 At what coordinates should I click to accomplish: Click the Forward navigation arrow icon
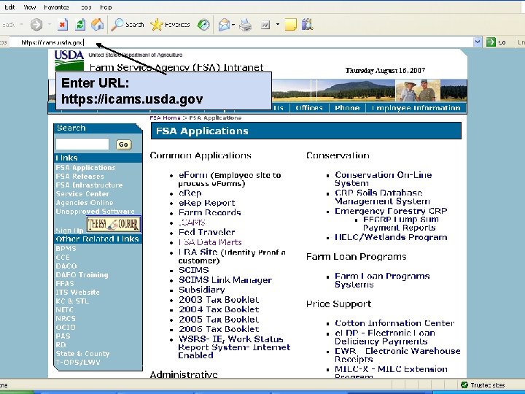click(x=36, y=25)
